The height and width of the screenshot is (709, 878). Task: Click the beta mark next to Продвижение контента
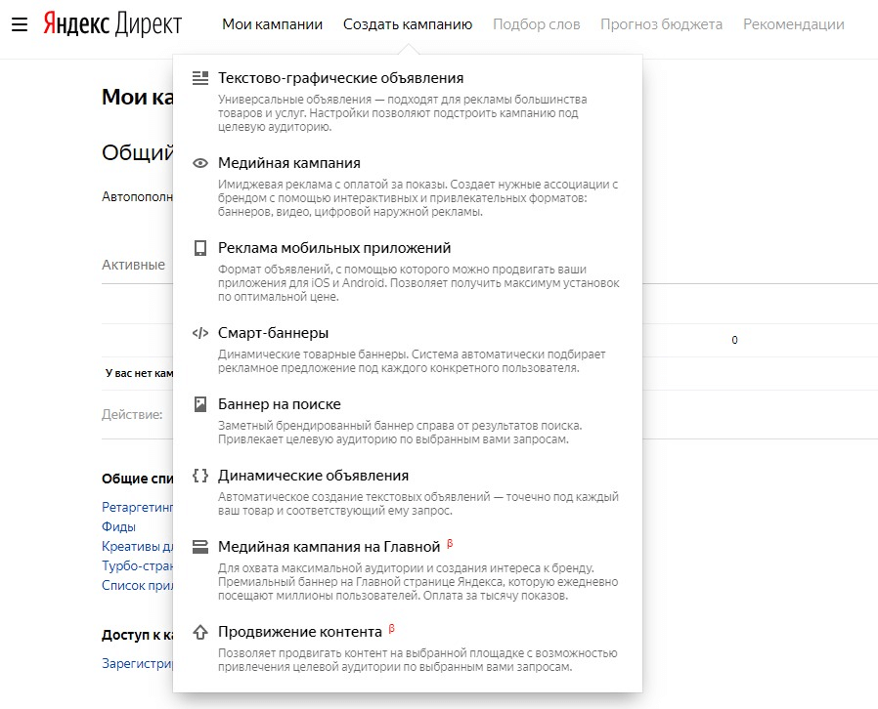pyautogui.click(x=391, y=629)
